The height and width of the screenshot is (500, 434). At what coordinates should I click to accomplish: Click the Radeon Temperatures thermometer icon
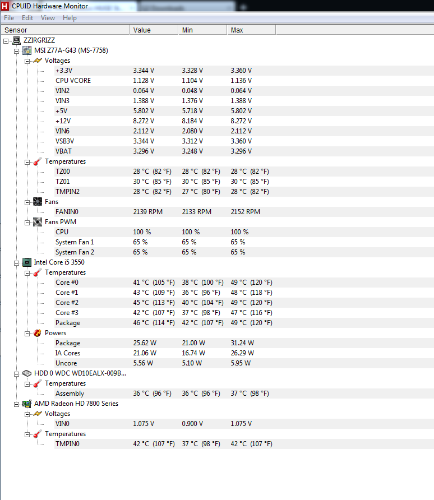[x=38, y=434]
